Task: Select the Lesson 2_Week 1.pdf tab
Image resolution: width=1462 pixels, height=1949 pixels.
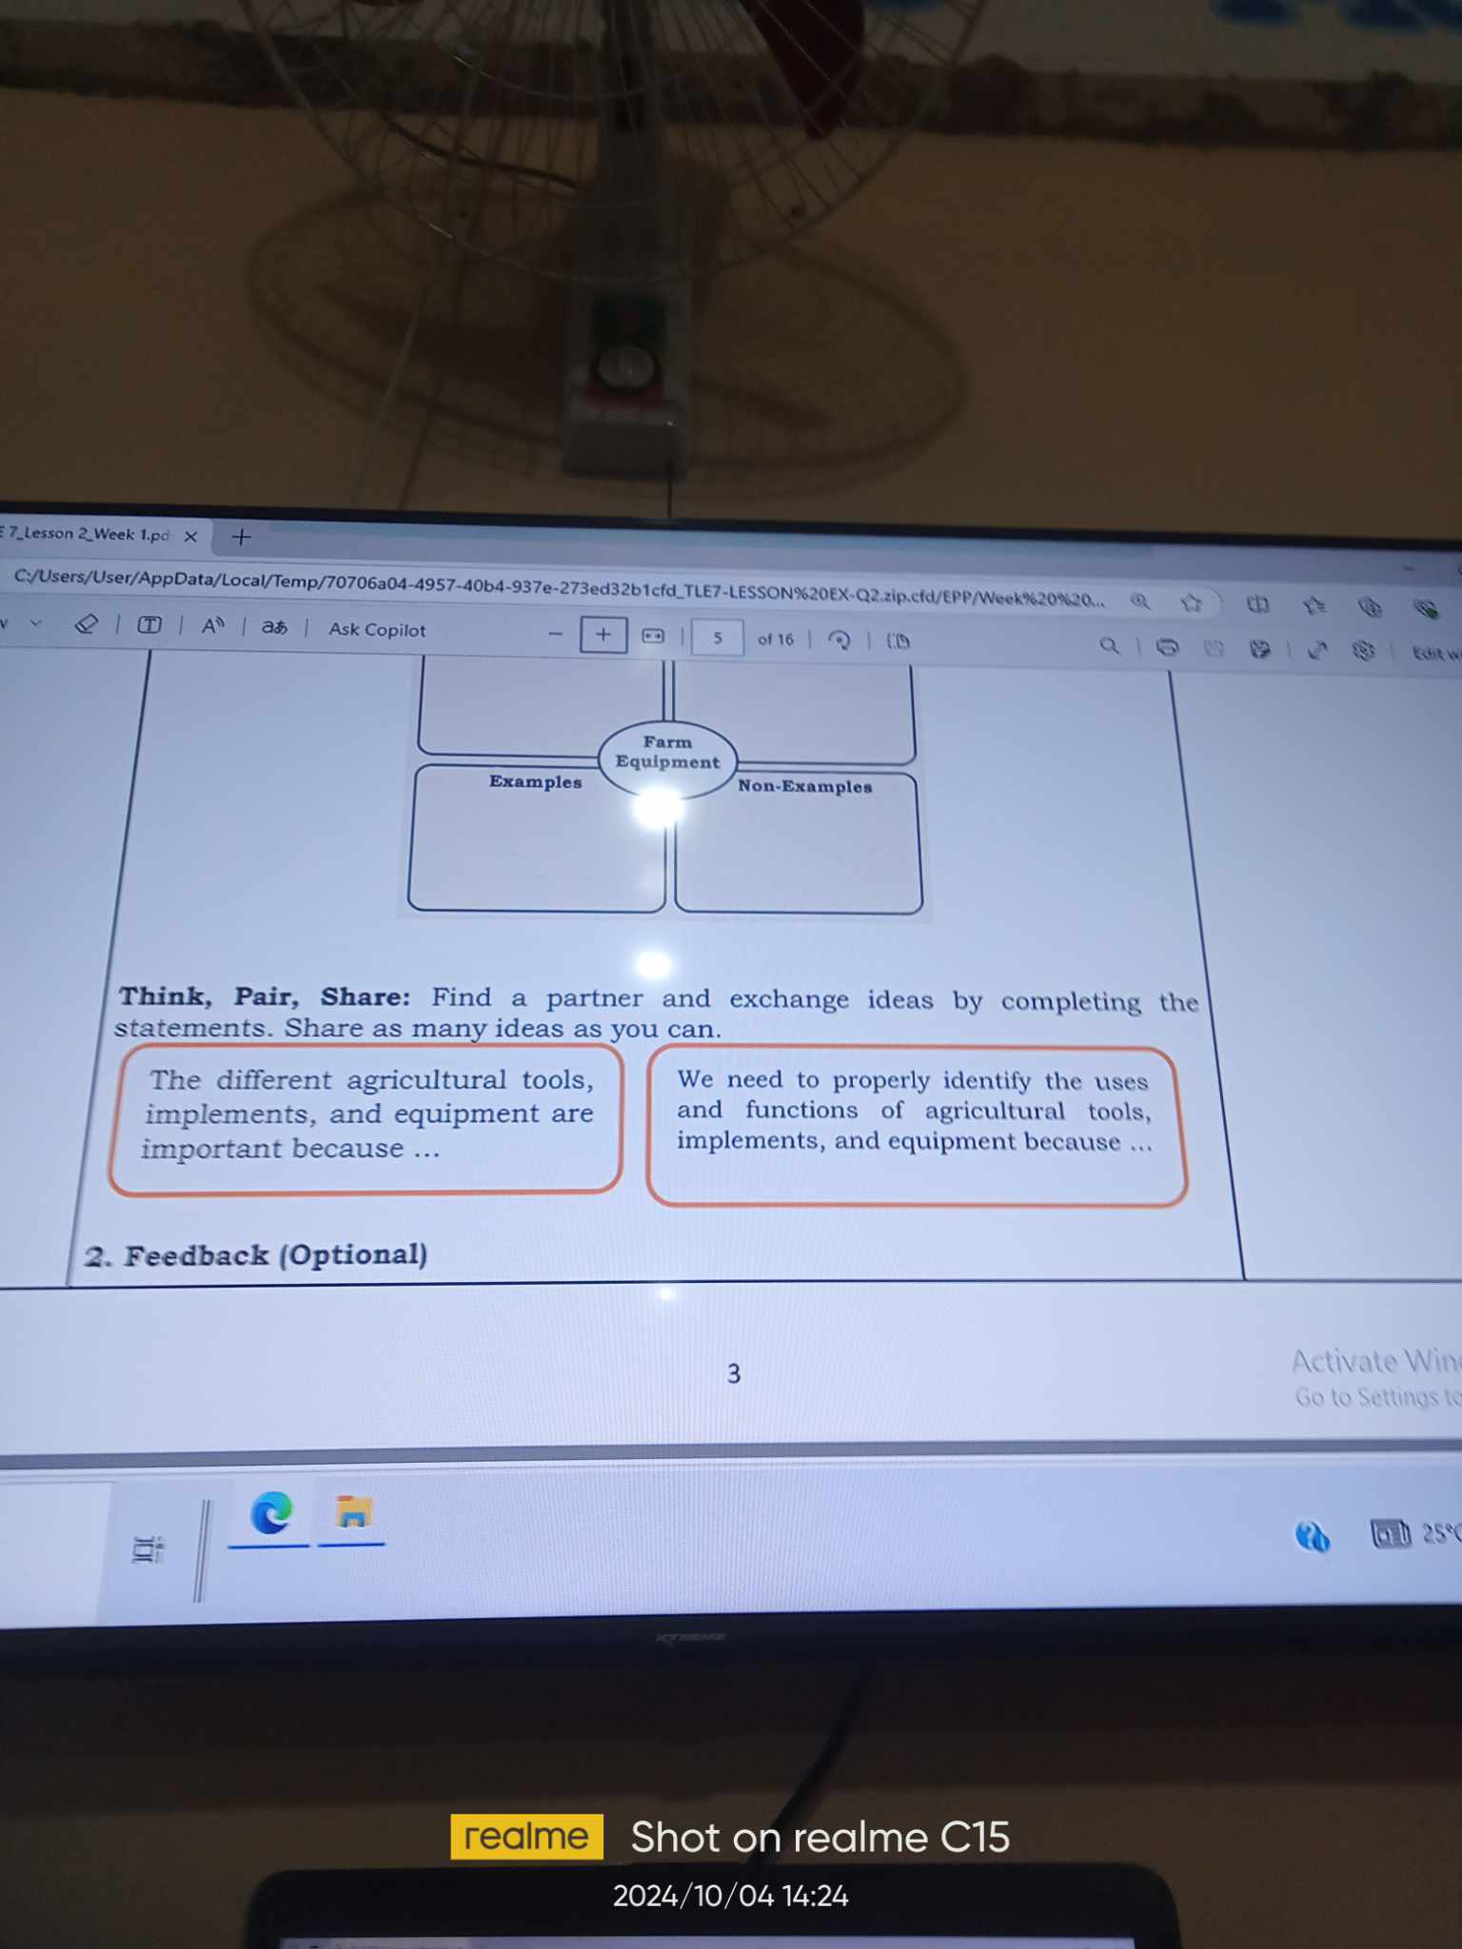Action: pos(86,534)
